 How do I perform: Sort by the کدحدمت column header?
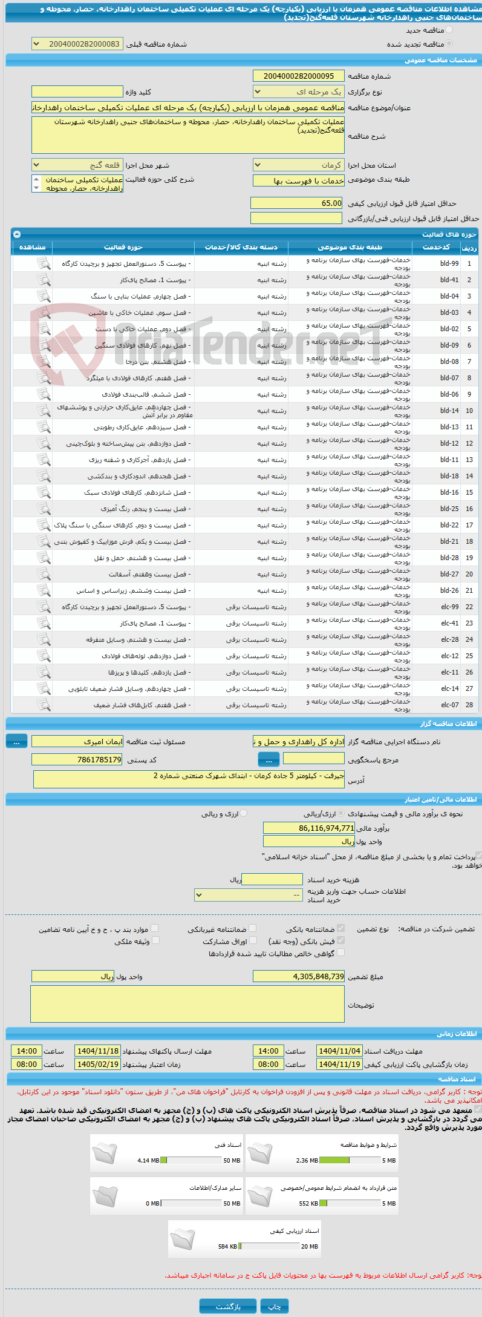click(x=436, y=247)
